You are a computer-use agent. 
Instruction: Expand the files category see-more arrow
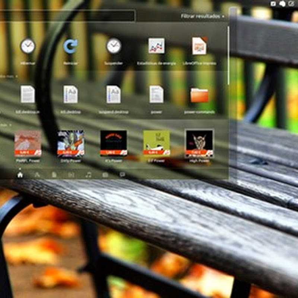(16, 76)
